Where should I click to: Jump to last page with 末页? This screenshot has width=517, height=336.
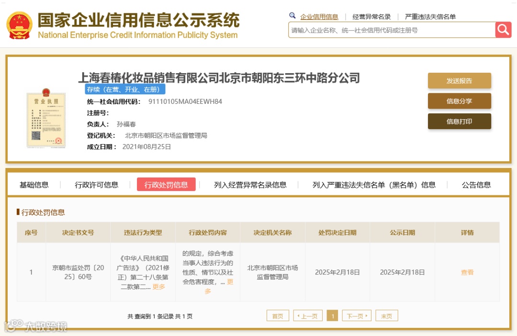click(x=387, y=315)
